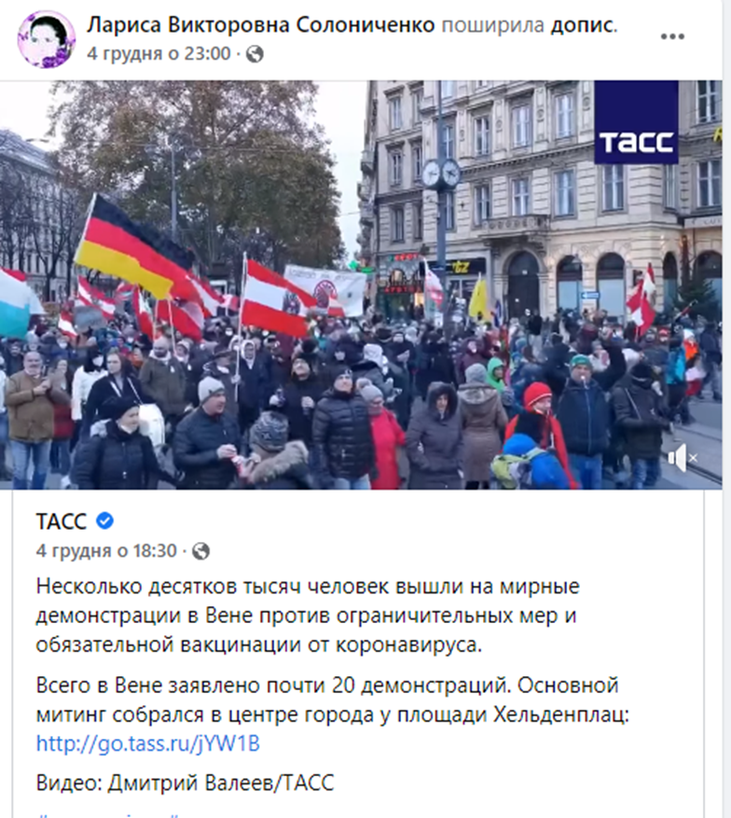The width and height of the screenshot is (731, 818).
Task: Click the globe icon beside 18:30 timestamp
Action: coord(200,551)
